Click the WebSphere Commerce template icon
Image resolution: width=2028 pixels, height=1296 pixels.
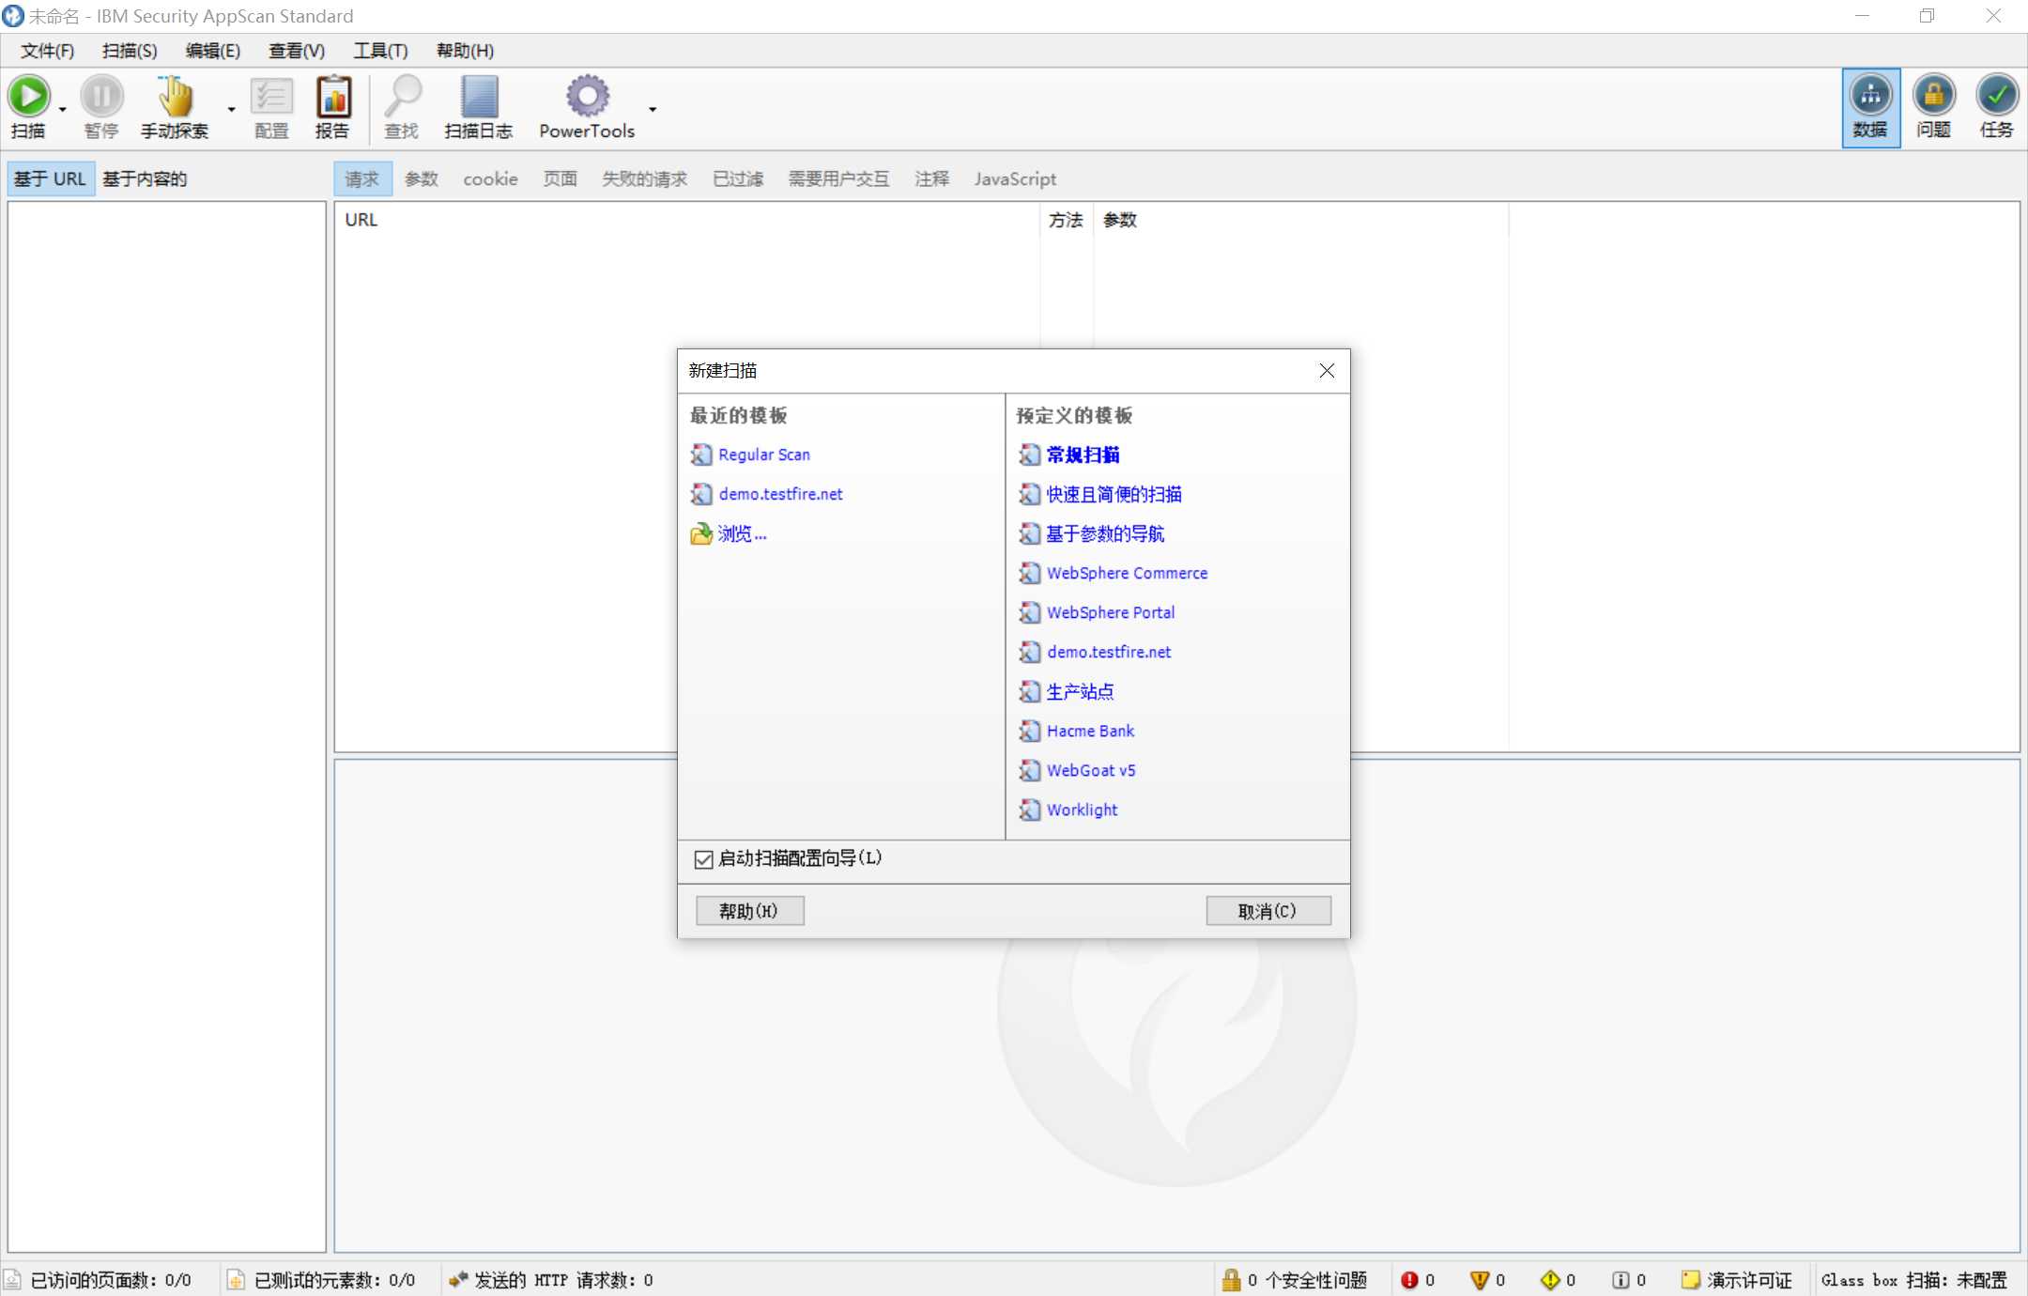click(1030, 573)
